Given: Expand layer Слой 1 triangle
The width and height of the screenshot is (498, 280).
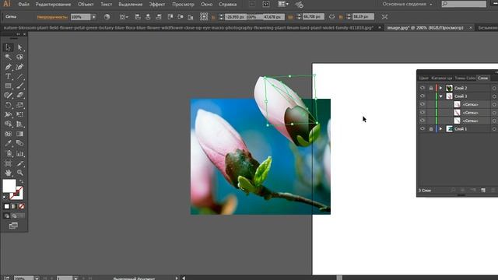Looking at the screenshot, I should (x=441, y=128).
